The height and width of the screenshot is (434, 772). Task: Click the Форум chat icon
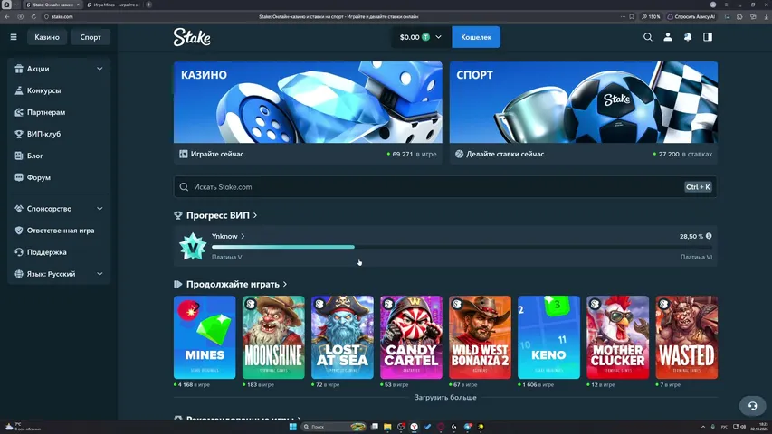click(x=19, y=177)
